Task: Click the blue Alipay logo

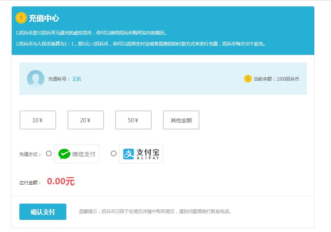Action: point(129,154)
